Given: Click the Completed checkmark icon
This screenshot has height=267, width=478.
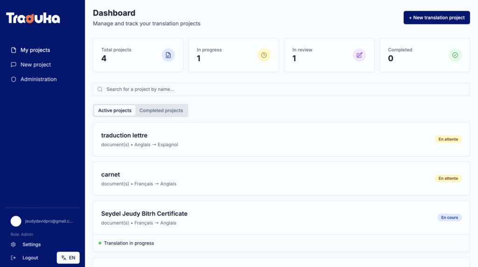Looking at the screenshot, I should [455, 55].
